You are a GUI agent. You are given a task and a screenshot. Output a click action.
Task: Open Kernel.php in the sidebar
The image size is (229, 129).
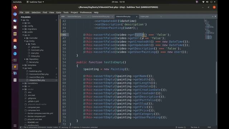[34, 62]
